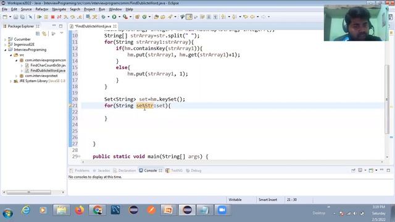Expand com.interviewprotest package
The image size is (395, 222).
point(17,76)
